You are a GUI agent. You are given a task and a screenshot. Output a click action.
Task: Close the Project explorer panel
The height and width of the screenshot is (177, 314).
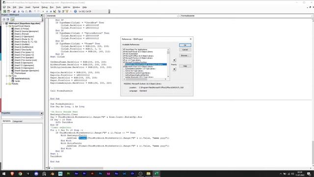[x=42, y=15]
